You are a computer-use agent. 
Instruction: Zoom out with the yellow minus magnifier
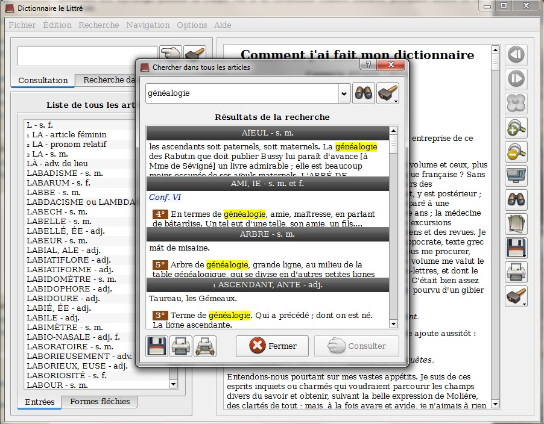click(x=516, y=151)
